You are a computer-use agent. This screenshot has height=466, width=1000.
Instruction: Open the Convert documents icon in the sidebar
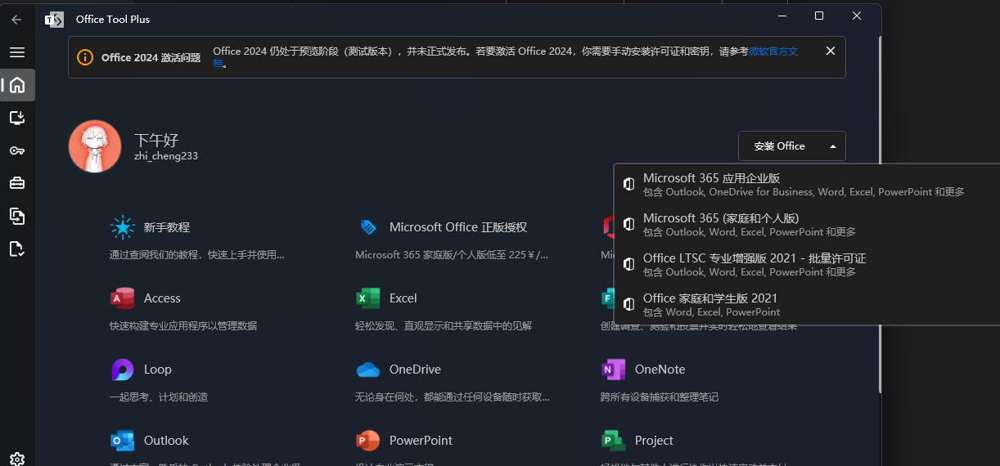[x=17, y=216]
